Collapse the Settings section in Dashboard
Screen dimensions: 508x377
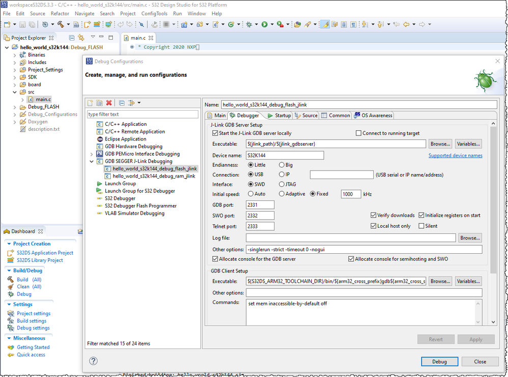tap(9, 304)
